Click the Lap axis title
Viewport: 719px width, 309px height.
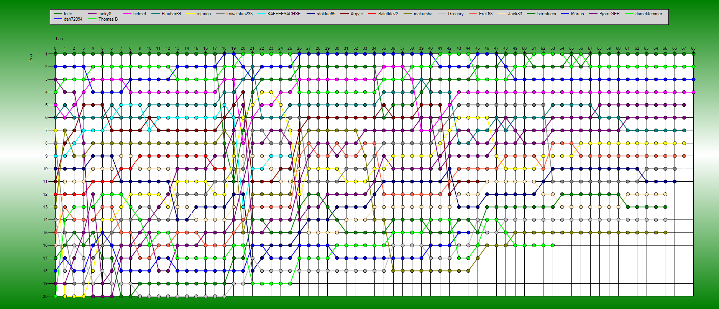click(x=59, y=39)
